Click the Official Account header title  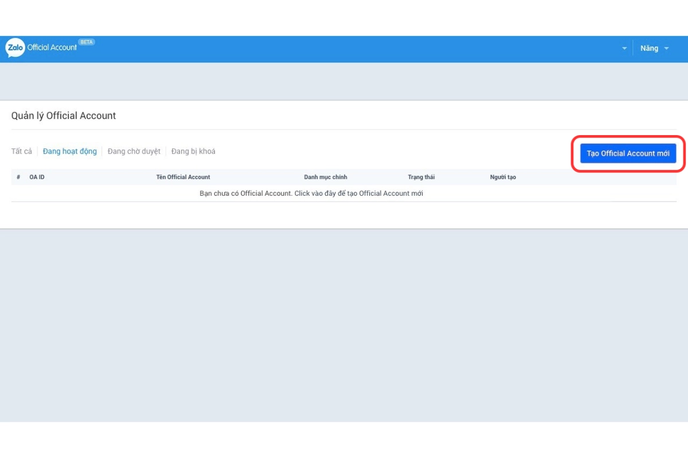coord(52,48)
